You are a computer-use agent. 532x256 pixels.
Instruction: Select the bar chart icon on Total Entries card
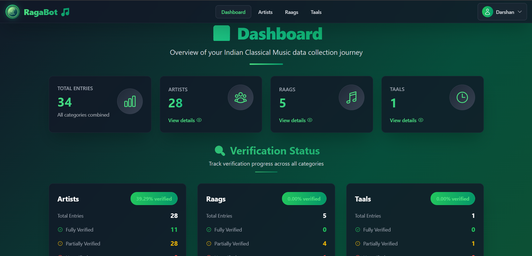click(x=130, y=101)
